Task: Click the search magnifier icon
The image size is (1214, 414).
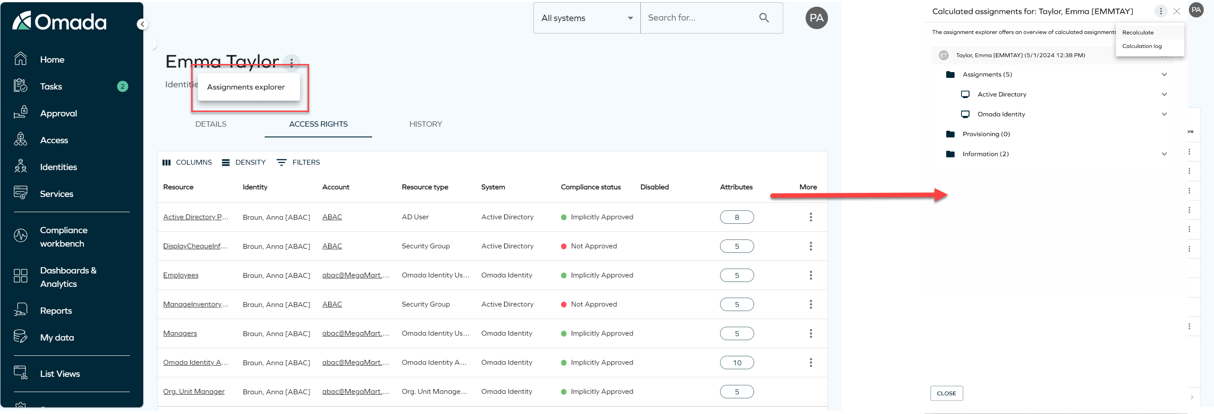Action: 764,18
